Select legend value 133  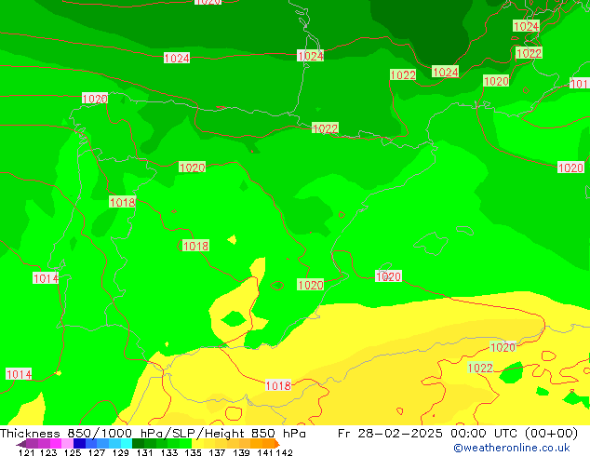(169, 452)
